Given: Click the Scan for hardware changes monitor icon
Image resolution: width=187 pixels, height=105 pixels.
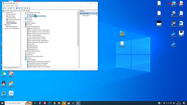Looking at the screenshot, I should pos(22,8).
